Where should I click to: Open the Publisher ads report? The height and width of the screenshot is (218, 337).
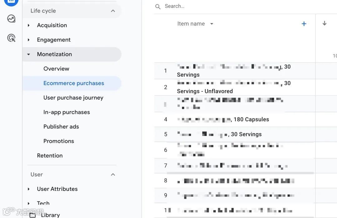[x=61, y=127]
